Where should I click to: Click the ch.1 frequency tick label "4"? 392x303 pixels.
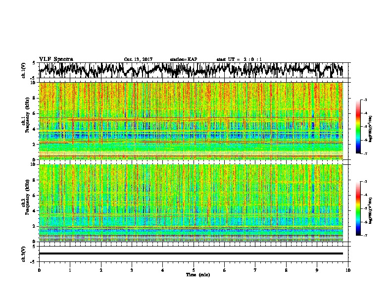click(34, 129)
